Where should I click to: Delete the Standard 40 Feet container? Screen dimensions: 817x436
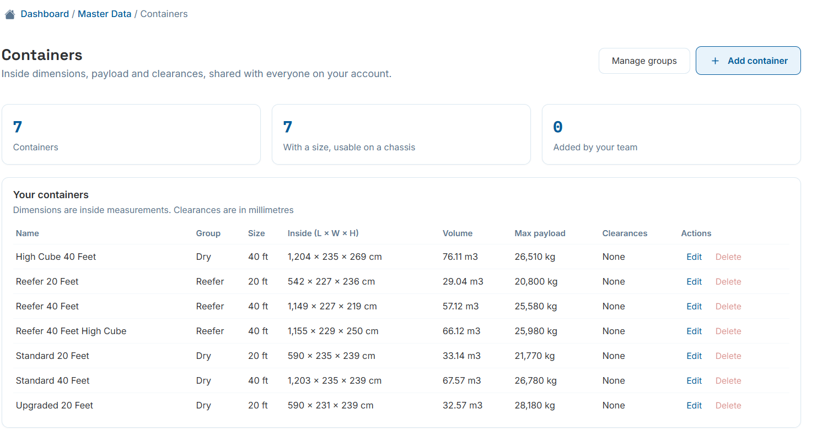[728, 380]
